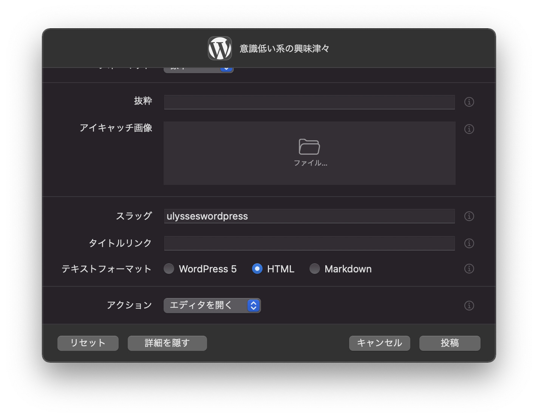Click info icon for テキストフォーマット row
The image size is (538, 418).
(x=469, y=269)
